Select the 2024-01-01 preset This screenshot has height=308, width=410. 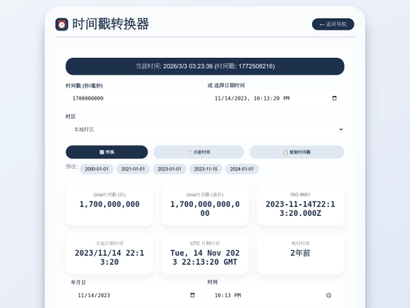[x=242, y=169]
